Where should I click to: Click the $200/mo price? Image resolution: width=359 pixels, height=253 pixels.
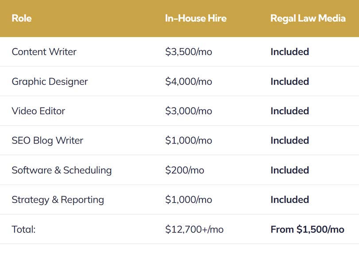point(185,170)
